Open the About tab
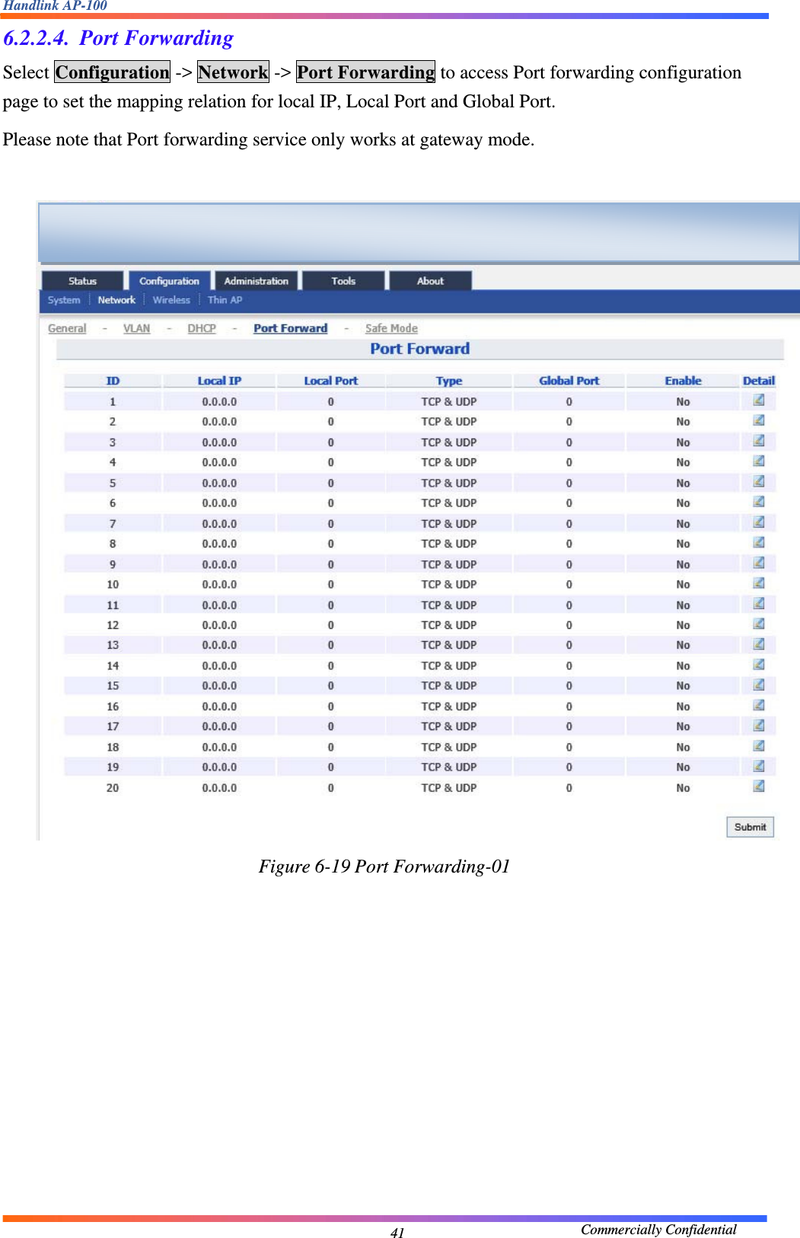This screenshot has height=1238, width=800. click(430, 281)
